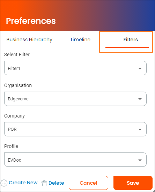Cancel the preferences dialog
The height and width of the screenshot is (192, 155).
88,183
